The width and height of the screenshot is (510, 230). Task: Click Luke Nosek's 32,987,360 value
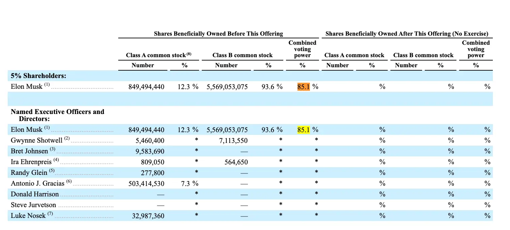pos(148,216)
